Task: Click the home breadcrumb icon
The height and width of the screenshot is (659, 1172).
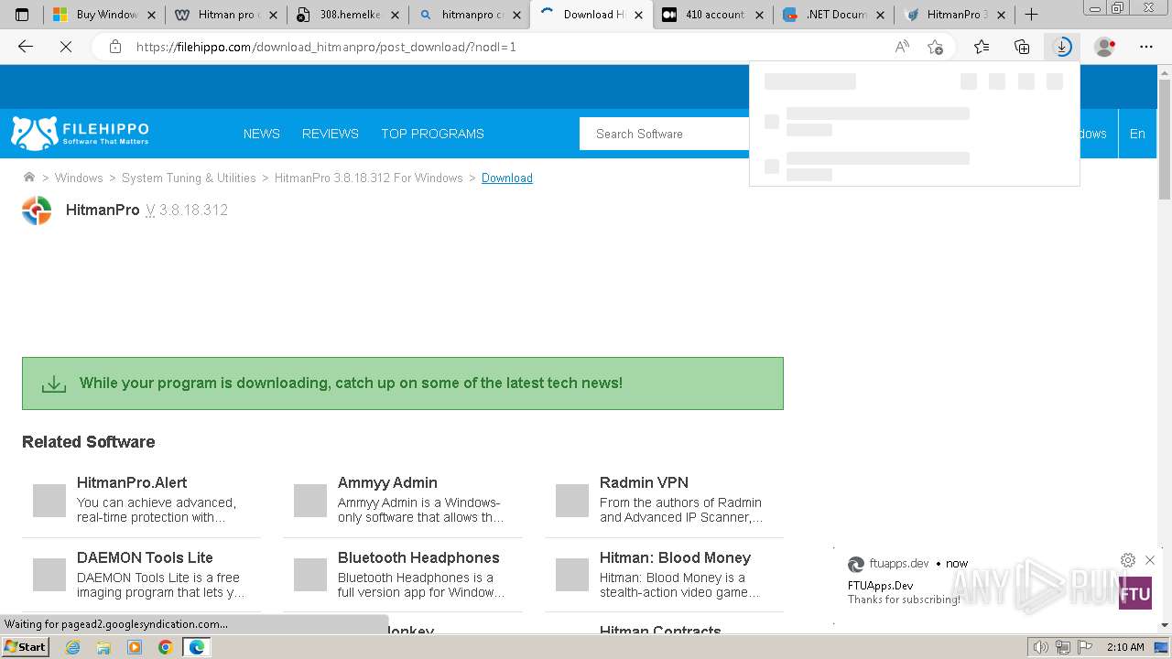Action: (x=29, y=178)
